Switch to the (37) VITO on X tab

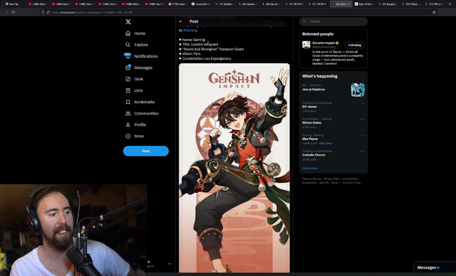pos(435,4)
